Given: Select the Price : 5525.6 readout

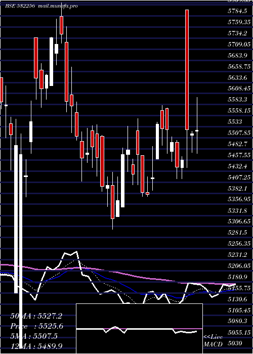Looking at the screenshot, I should 36,326.
